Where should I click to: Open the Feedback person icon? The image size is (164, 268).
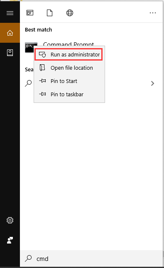coord(10,240)
